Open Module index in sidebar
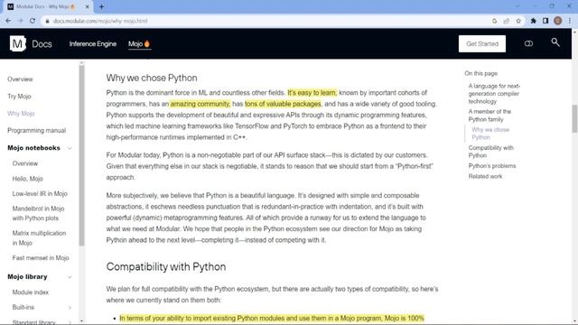The image size is (578, 325). (30, 292)
